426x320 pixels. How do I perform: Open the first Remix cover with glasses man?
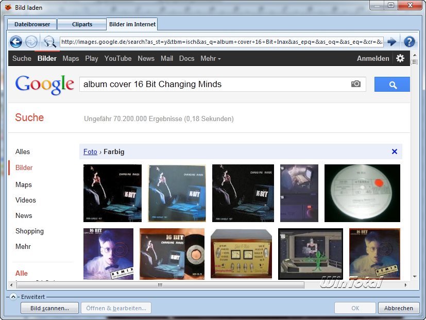click(x=108, y=254)
